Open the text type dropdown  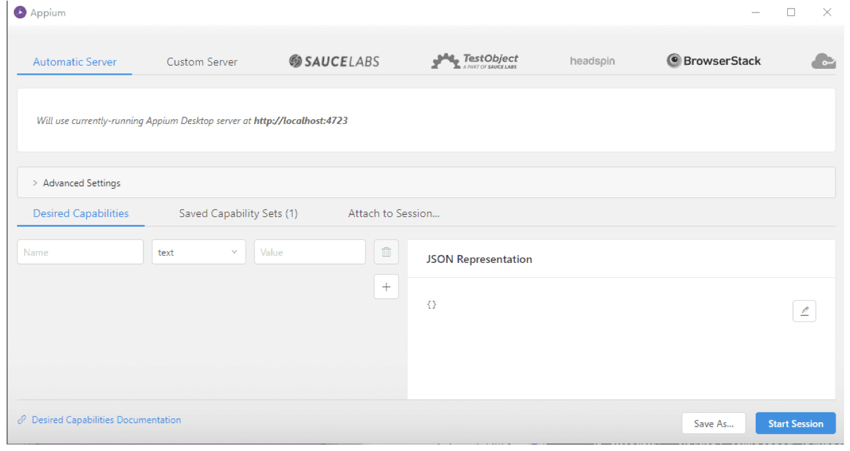click(x=198, y=252)
